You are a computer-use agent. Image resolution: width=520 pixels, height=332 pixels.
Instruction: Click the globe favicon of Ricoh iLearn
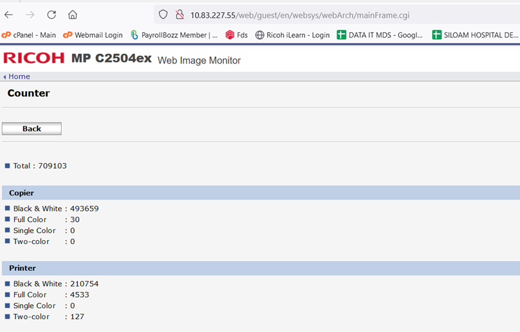[259, 35]
